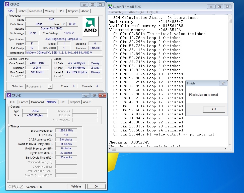The image size is (244, 193).
Task: Click the memory Size value 4096 MBytes
Action: [35, 115]
